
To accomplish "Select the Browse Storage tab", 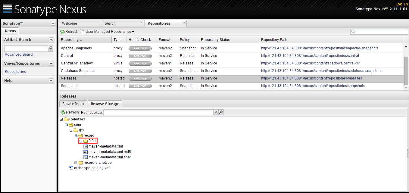I will 105,104.
